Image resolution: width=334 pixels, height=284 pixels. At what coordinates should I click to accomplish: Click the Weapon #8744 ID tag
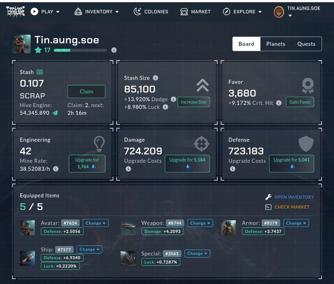tap(175, 223)
